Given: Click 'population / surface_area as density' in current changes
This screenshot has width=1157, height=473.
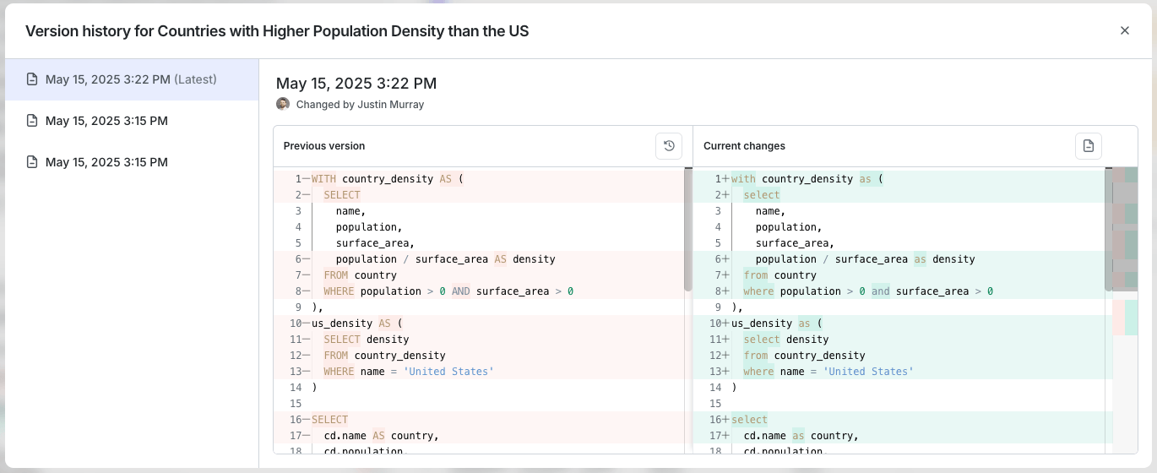Looking at the screenshot, I should [866, 259].
